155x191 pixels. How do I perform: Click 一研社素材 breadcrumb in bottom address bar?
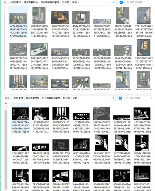click(18, 98)
